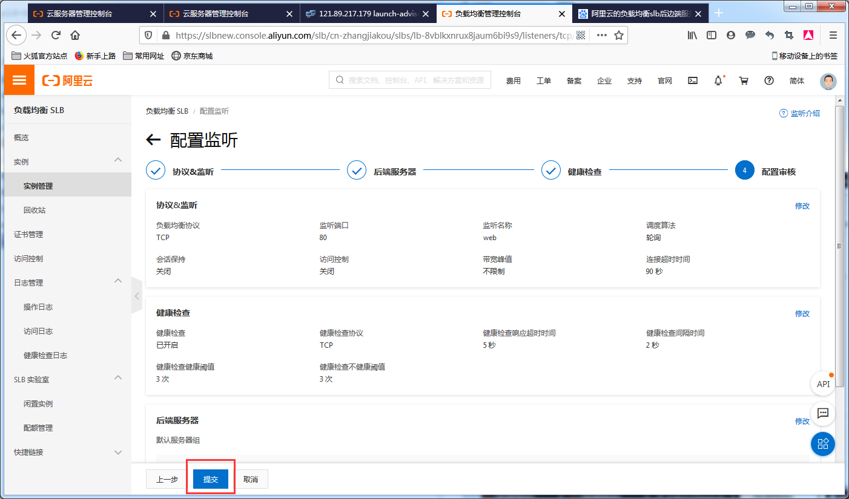Screen dimensions: 849x499
Task: Open the orange hamburger menu
Action: 19,79
